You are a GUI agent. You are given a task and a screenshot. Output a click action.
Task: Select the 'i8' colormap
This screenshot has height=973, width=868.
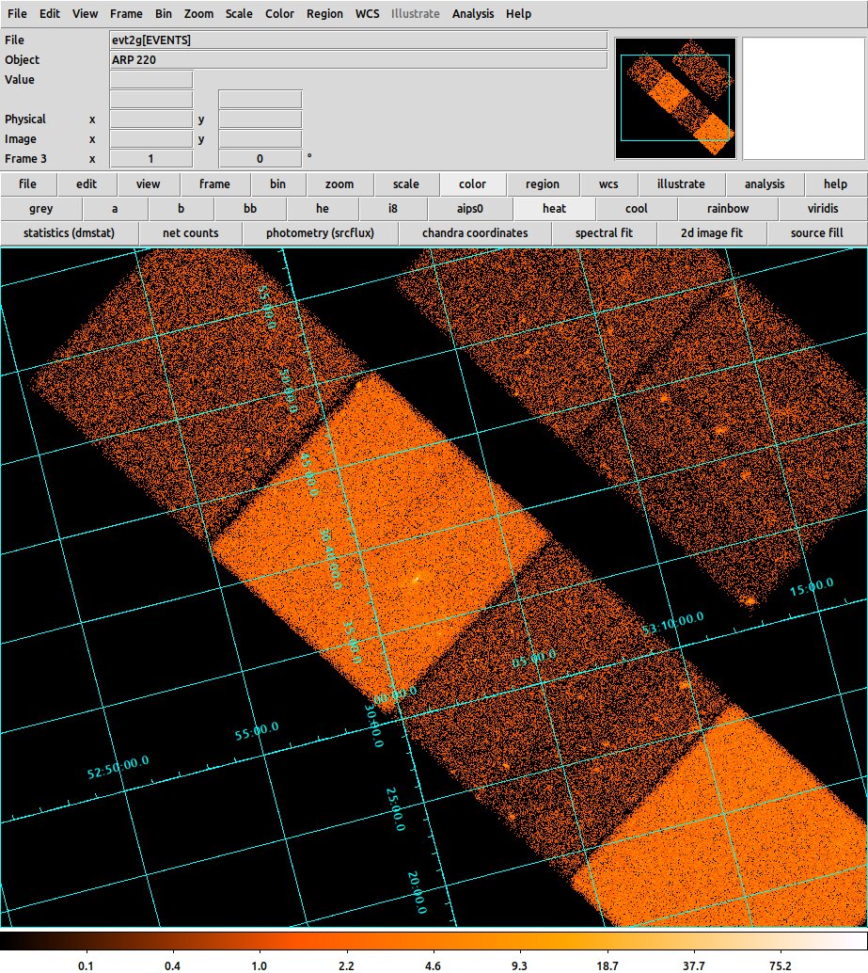click(x=392, y=209)
